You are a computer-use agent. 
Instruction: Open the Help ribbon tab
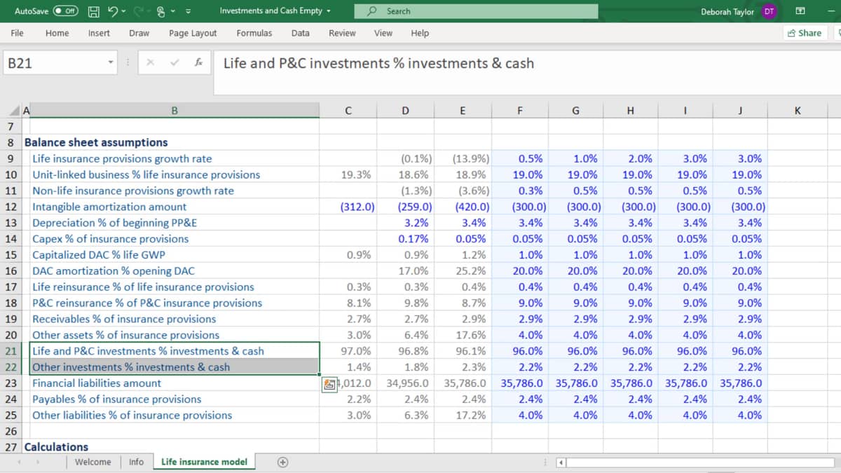(x=420, y=33)
